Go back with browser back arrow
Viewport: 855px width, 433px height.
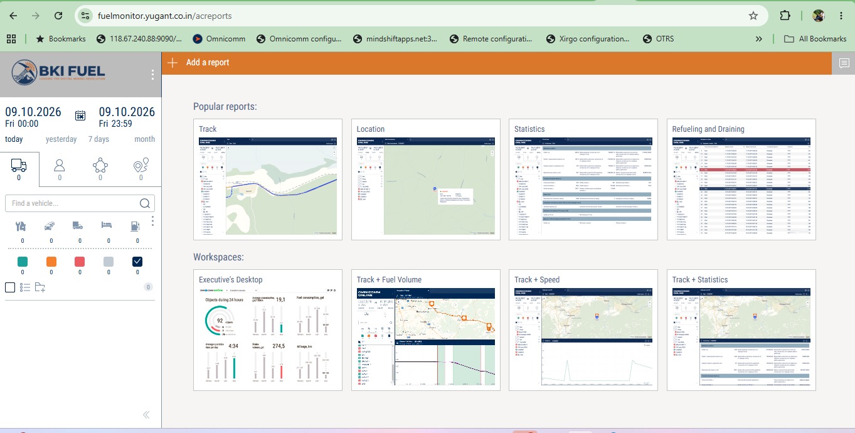[13, 16]
